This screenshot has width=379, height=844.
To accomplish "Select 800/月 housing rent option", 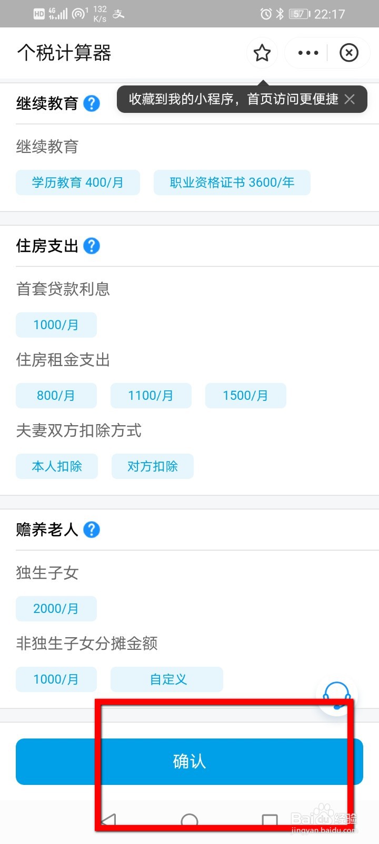I will [x=56, y=396].
